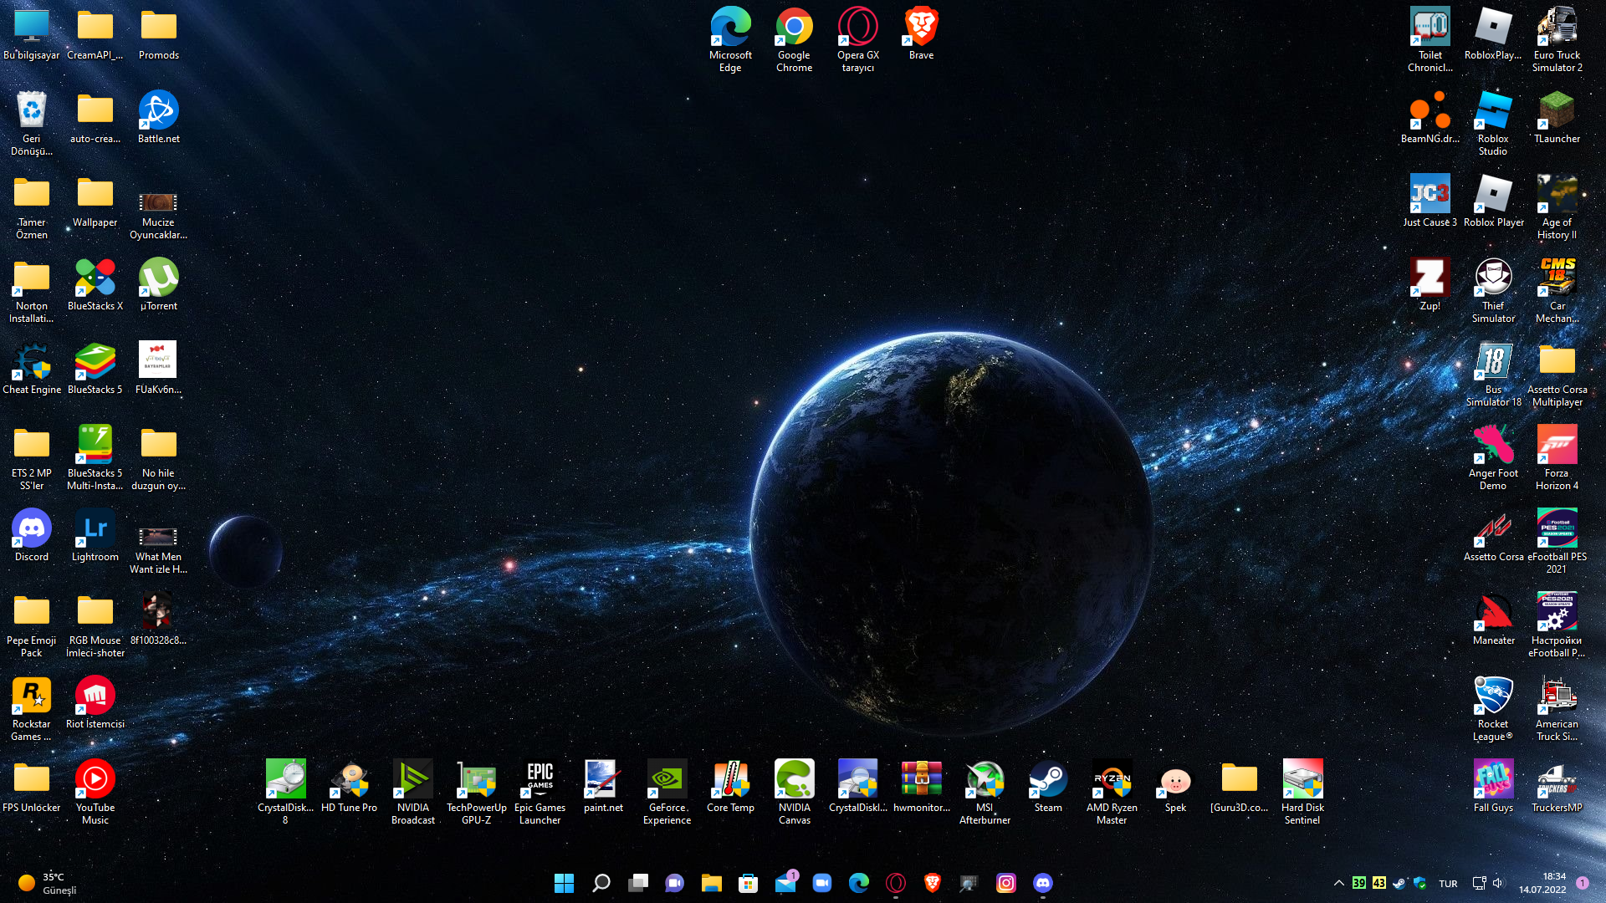Click the hwmonitor shortcut
Viewport: 1606px width, 903px height.
(921, 786)
